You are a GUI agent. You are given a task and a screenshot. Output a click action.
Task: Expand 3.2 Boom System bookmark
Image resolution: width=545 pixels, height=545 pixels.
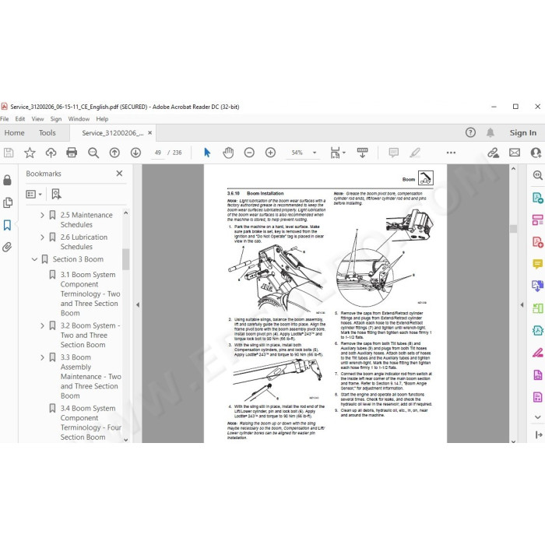coord(42,325)
